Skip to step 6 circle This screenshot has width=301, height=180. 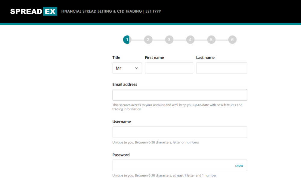coord(232,40)
